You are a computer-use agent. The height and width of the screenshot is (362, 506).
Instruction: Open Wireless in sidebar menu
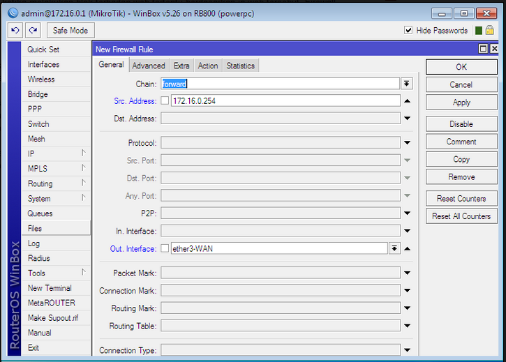click(56, 79)
